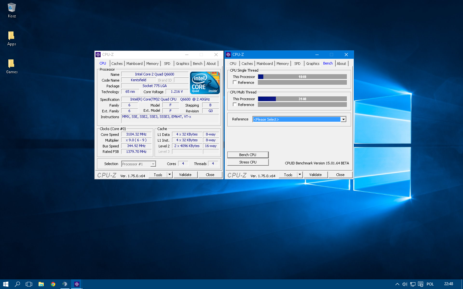
Task: Open the clock showing 22:48
Action: [449, 284]
